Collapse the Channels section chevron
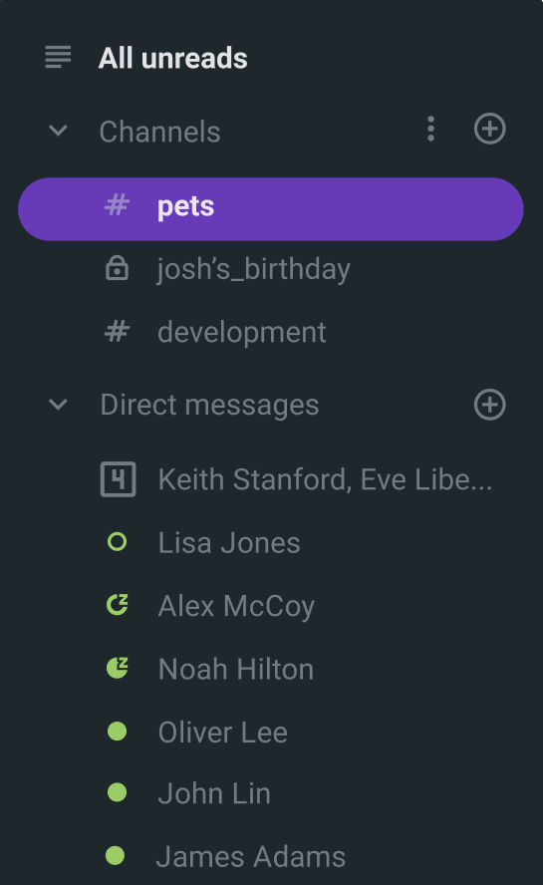Image resolution: width=543 pixels, height=885 pixels. click(58, 131)
